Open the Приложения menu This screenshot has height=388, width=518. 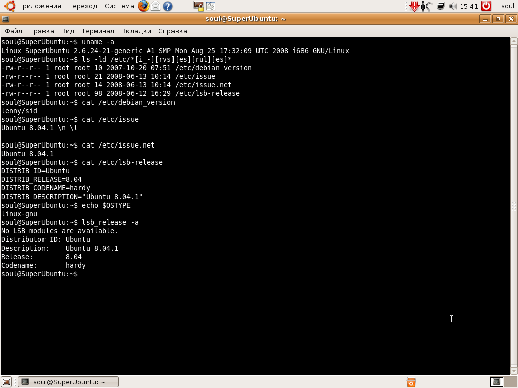point(39,6)
